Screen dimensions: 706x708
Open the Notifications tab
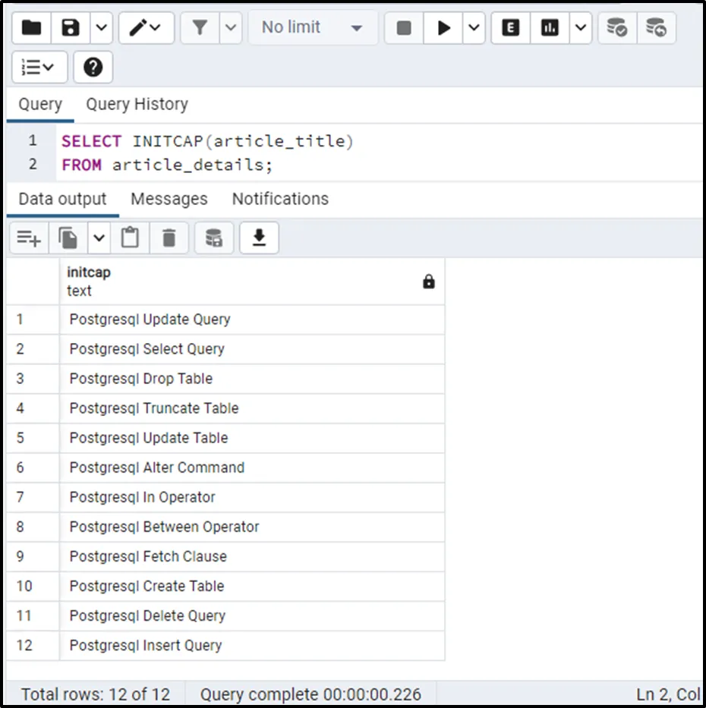(280, 199)
